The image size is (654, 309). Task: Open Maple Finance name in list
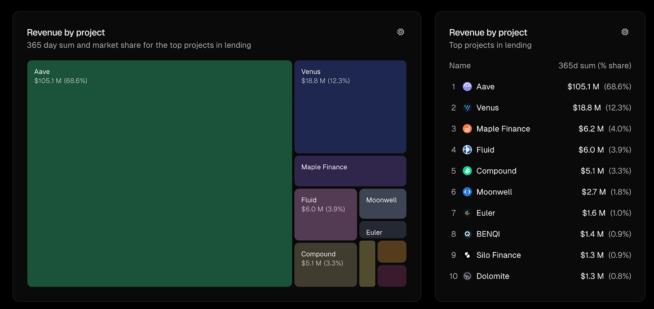[504, 129]
